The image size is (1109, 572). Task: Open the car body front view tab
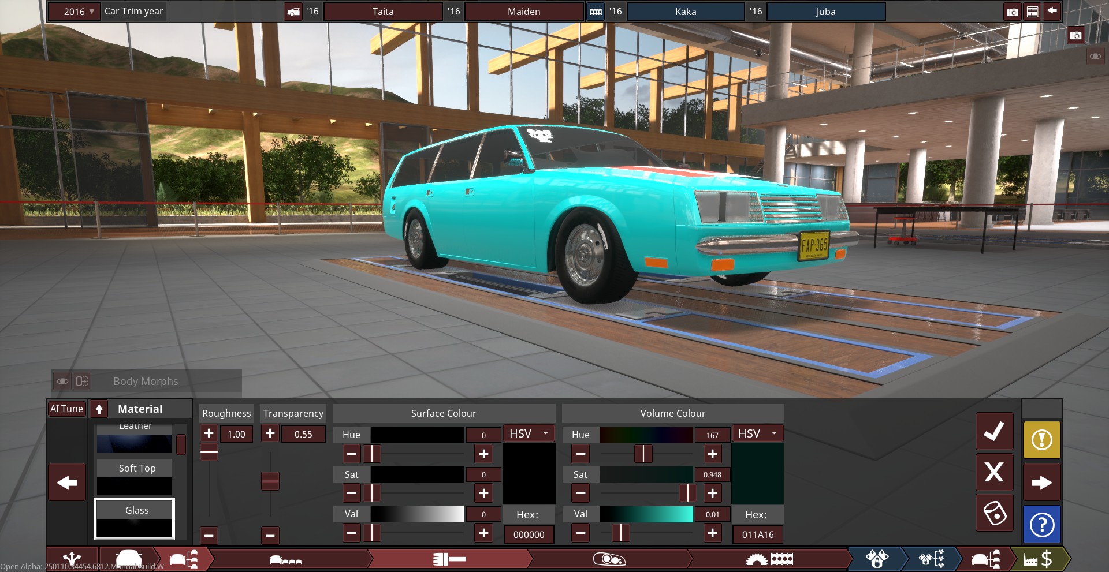point(128,559)
